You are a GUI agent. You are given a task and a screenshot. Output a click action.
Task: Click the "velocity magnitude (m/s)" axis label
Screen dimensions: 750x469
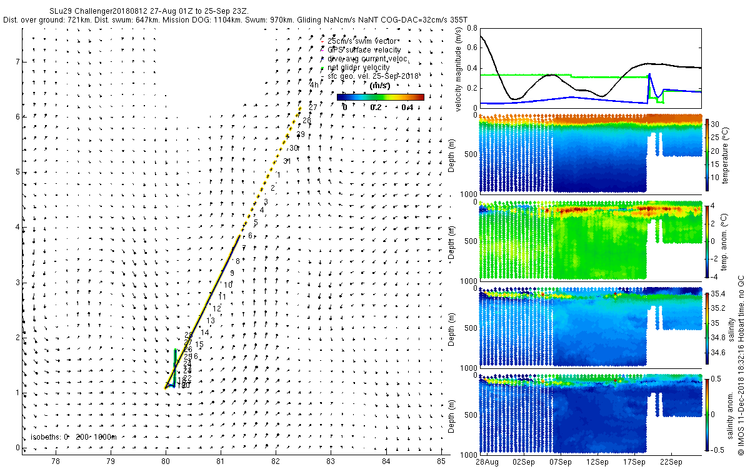458,69
